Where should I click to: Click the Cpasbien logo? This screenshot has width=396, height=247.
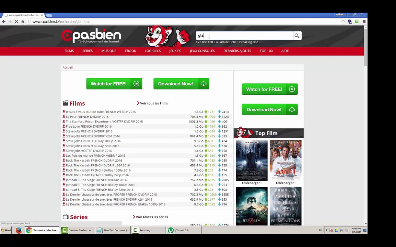point(91,36)
